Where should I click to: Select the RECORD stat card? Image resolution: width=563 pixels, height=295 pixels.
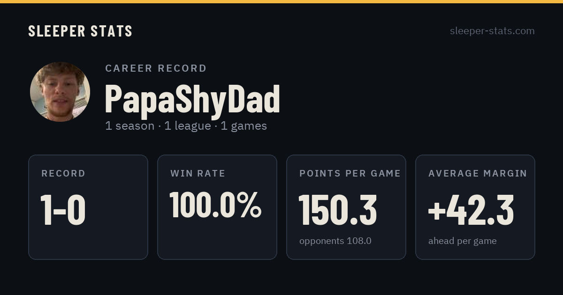(88, 207)
